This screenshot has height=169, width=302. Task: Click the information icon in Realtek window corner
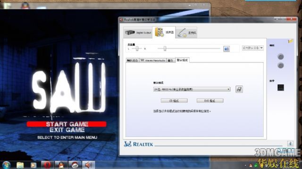tap(290, 143)
